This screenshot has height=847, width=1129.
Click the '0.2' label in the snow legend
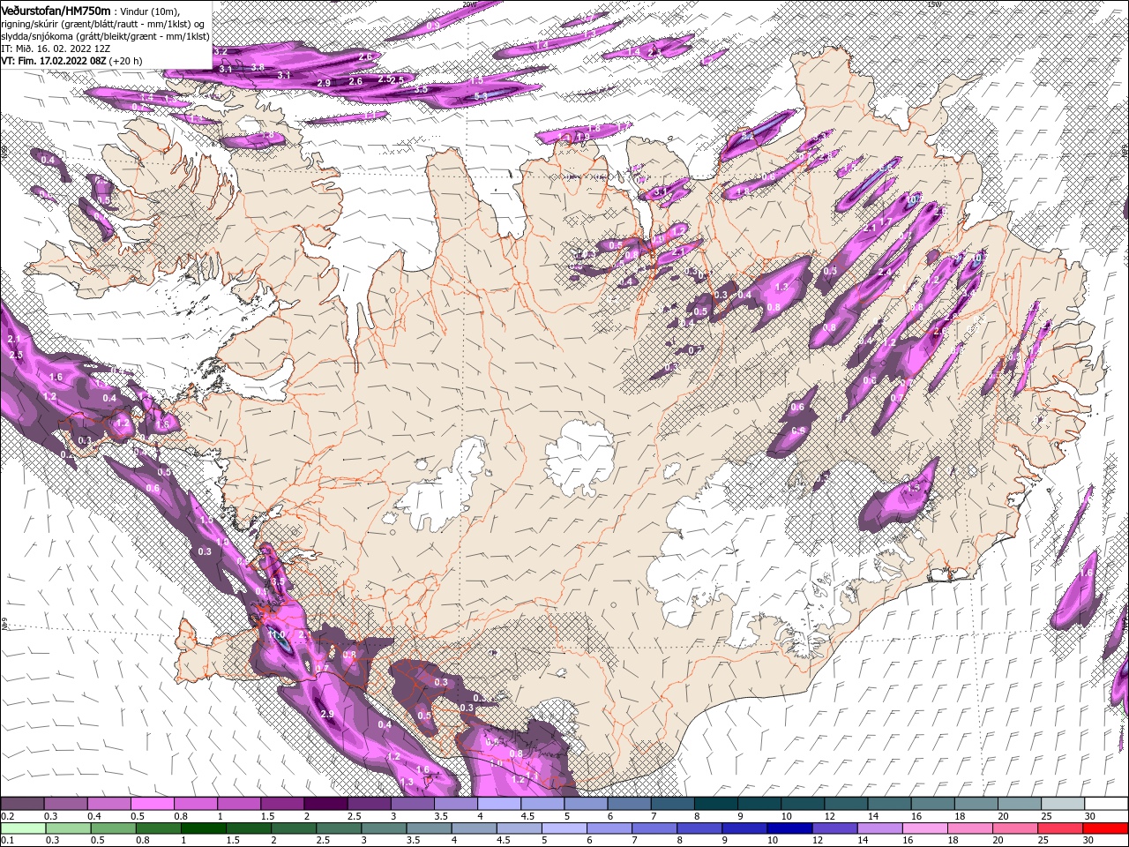(7, 816)
